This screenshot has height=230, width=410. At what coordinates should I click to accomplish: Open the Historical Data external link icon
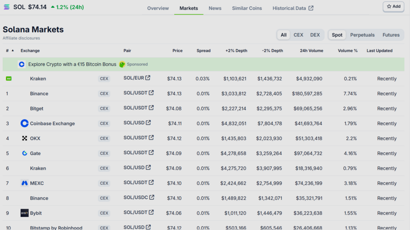tap(311, 8)
